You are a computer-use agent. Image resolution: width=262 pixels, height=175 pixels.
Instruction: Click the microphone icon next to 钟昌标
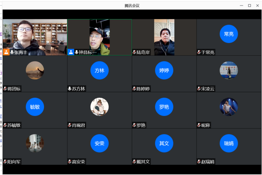(77, 52)
